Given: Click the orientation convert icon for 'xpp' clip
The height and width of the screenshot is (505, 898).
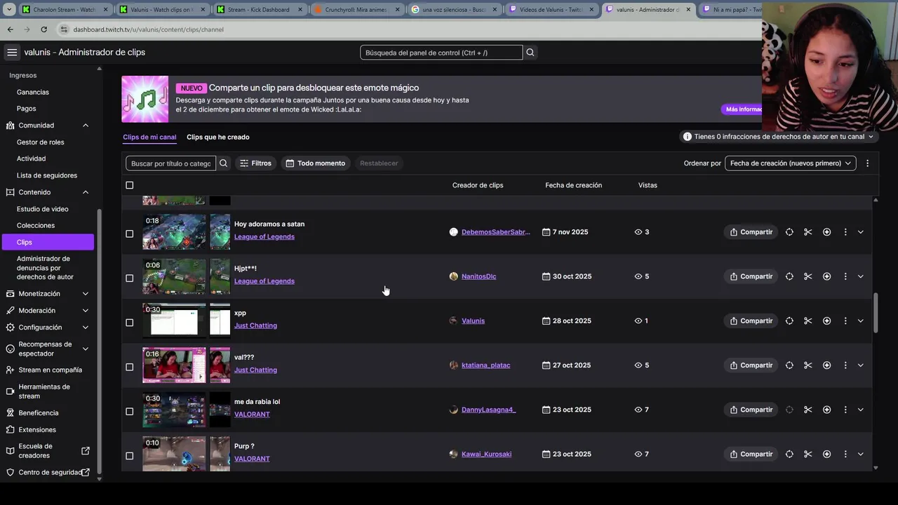Looking at the screenshot, I should [x=789, y=321].
